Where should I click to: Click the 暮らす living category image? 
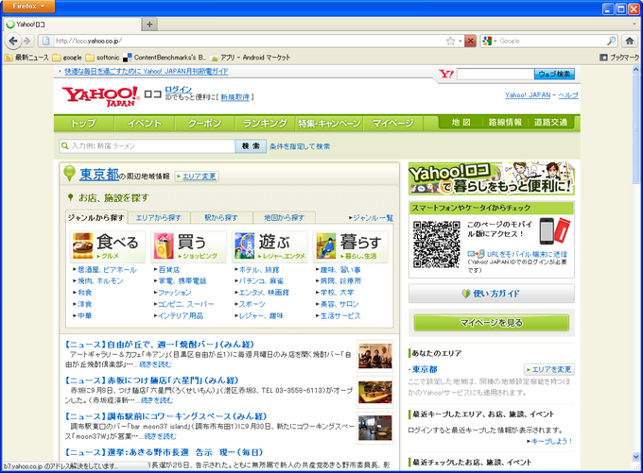326,245
